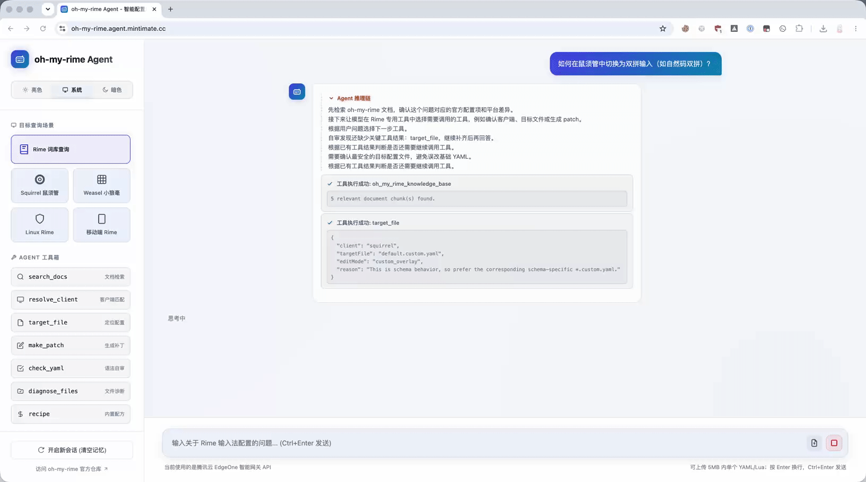This screenshot has width=866, height=482.
Task: Select the Rime 词库查询 scenario
Action: (x=71, y=149)
